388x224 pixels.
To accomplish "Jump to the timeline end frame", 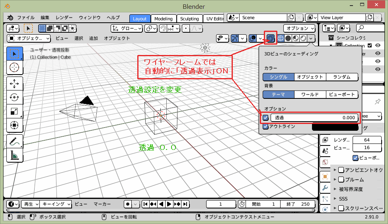I will click(x=185, y=204).
